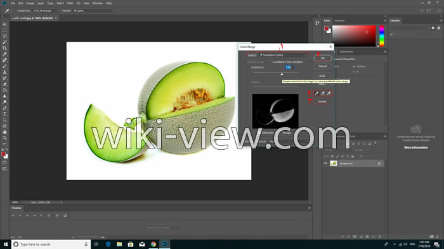This screenshot has width=444, height=249.
Task: Click default foreground/background colors icon
Action: click(3, 149)
